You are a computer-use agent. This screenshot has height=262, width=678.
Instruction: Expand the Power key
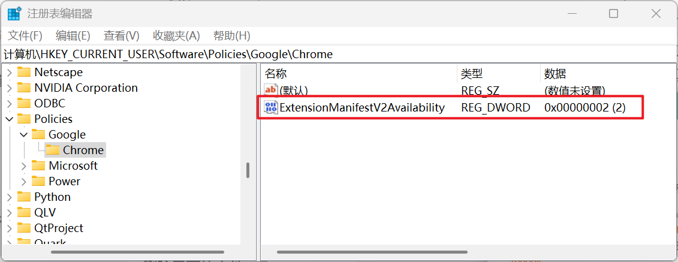(x=24, y=181)
